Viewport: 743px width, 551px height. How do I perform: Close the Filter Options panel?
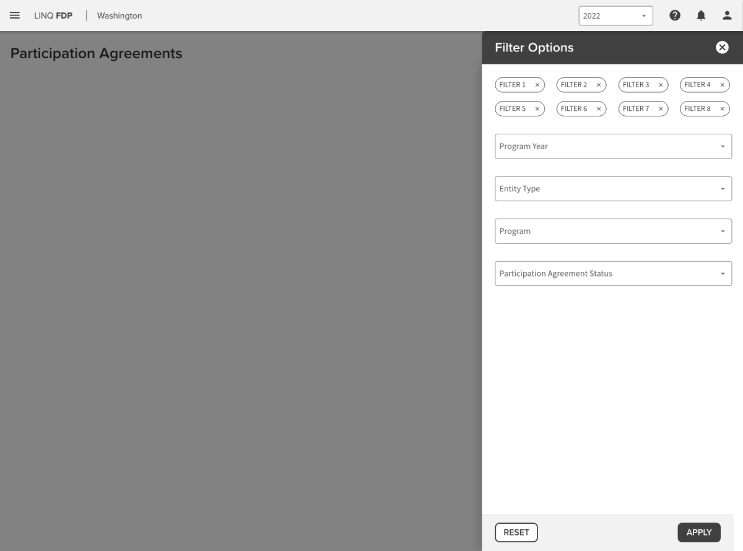click(722, 48)
